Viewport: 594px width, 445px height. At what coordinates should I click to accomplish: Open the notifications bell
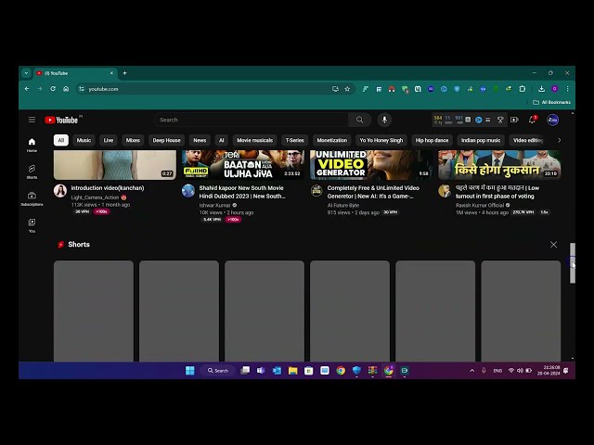(532, 120)
